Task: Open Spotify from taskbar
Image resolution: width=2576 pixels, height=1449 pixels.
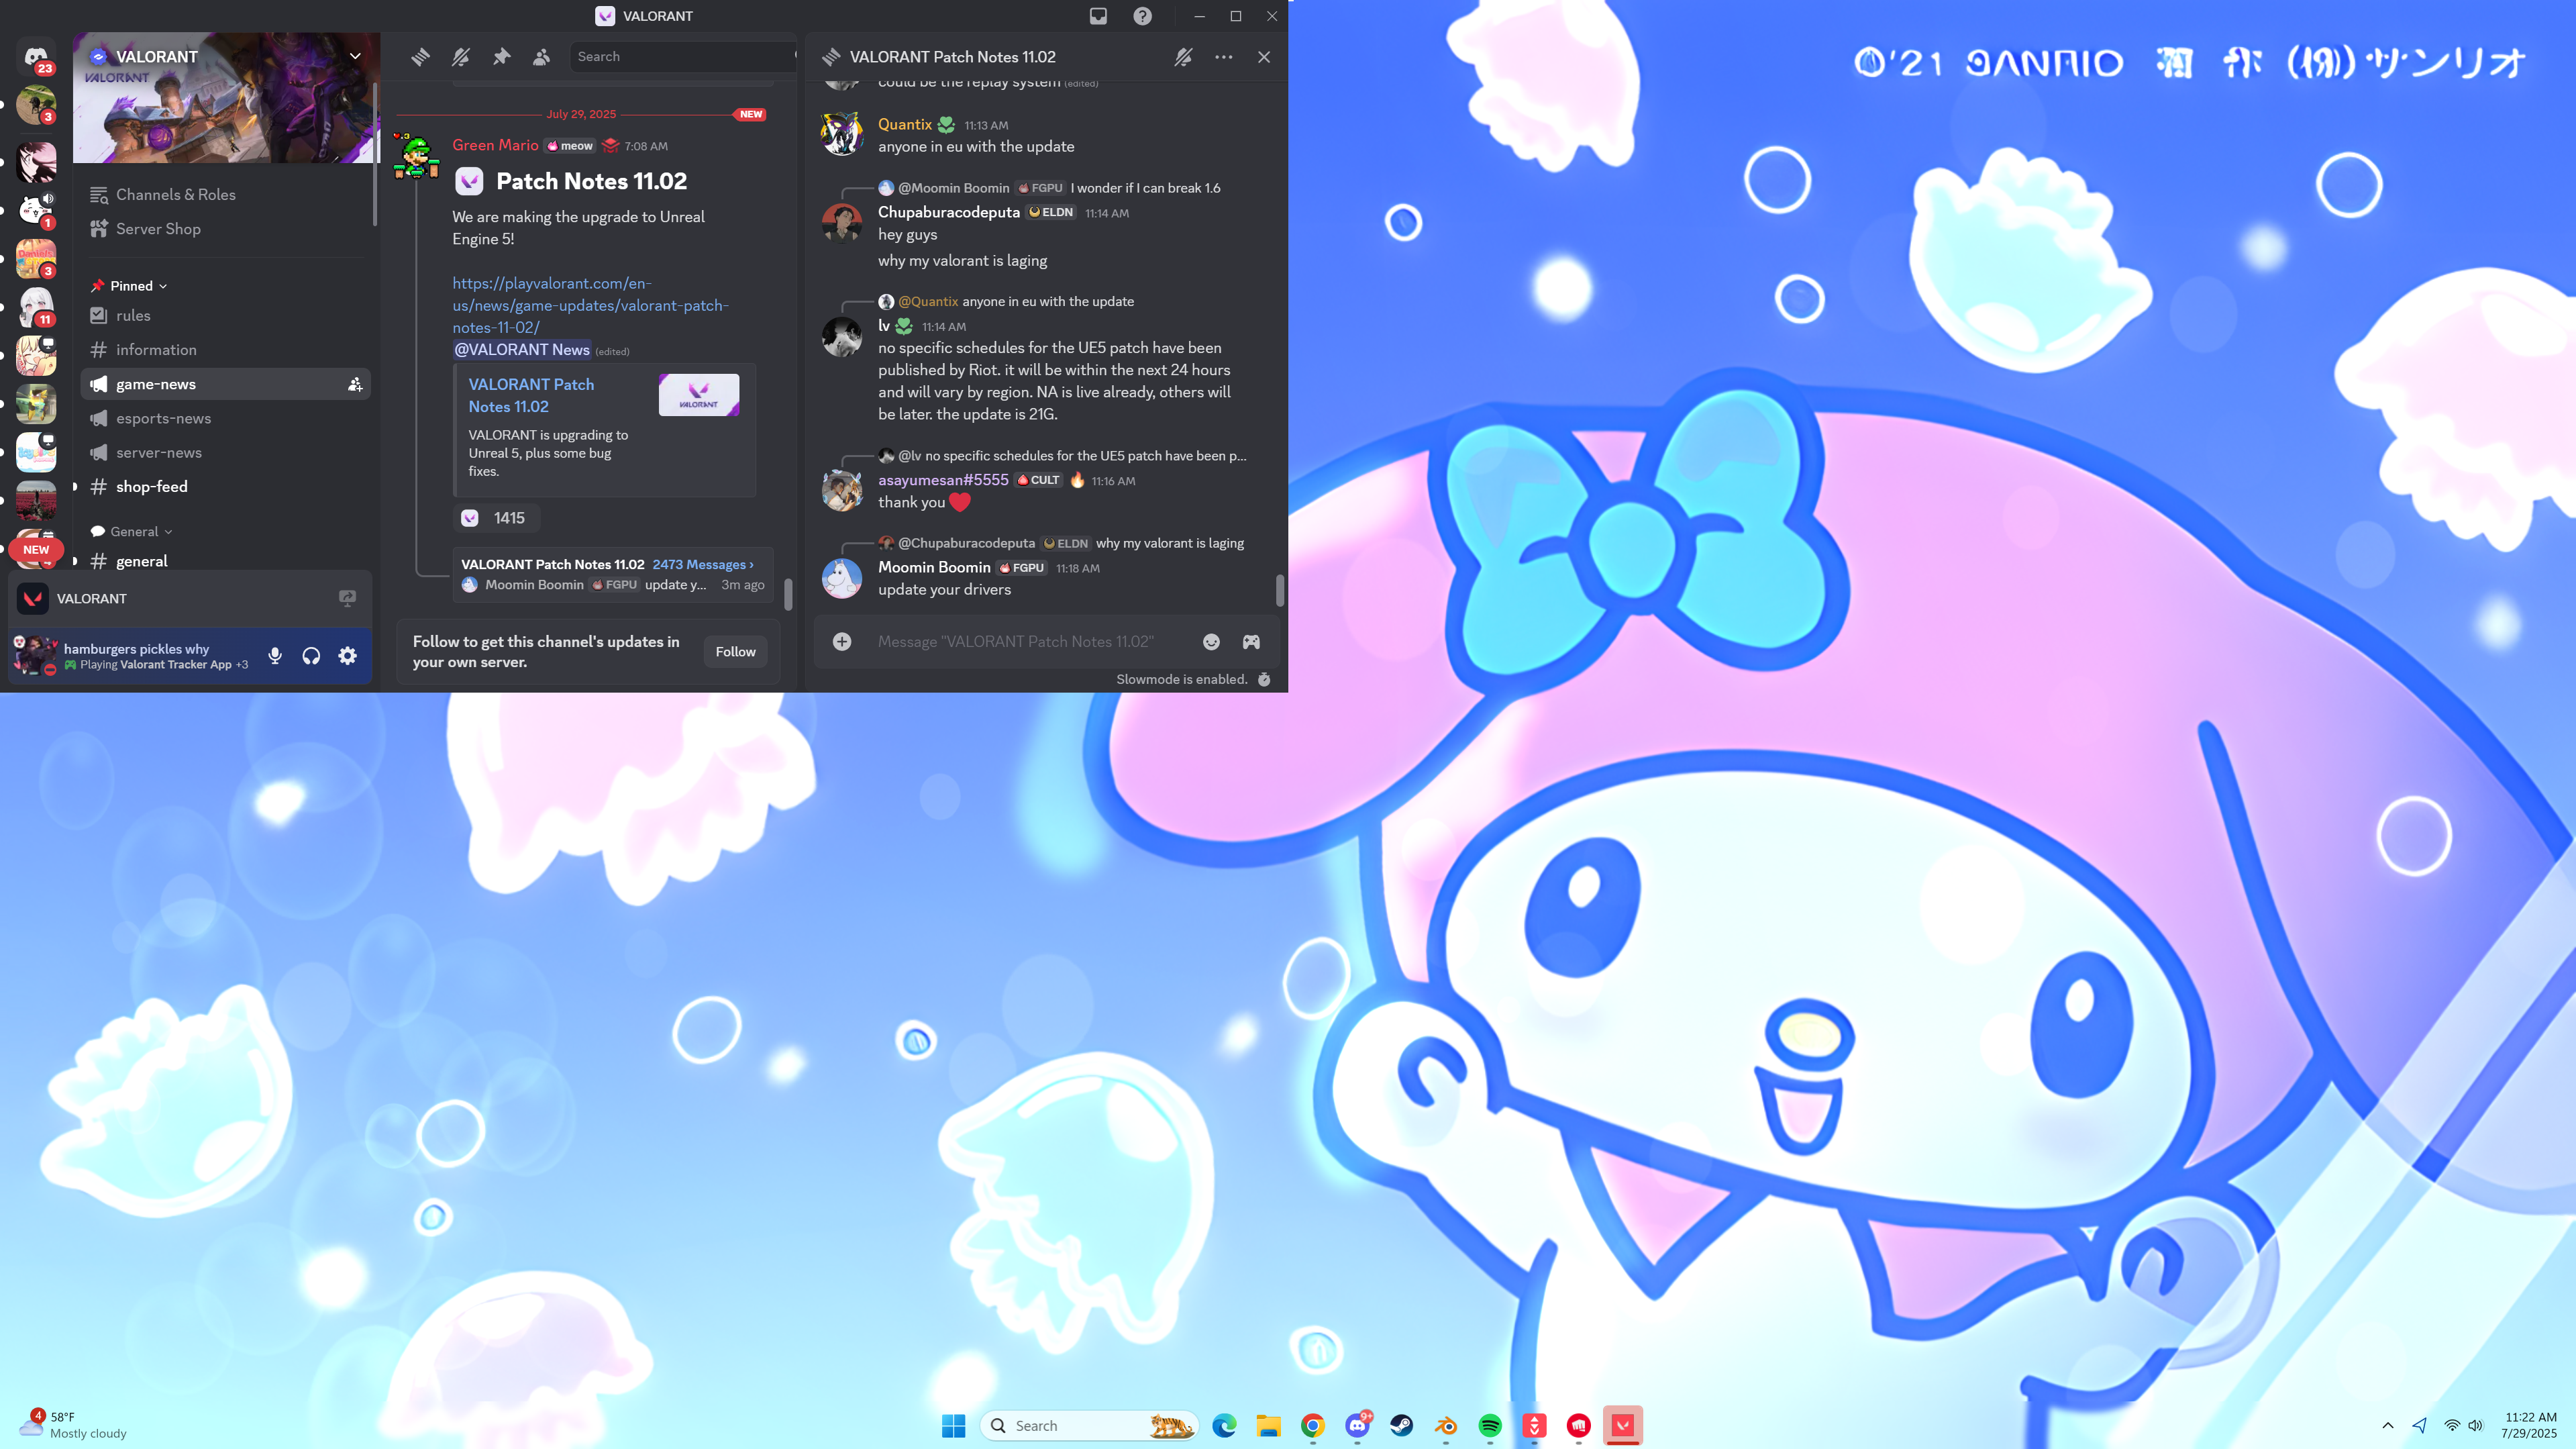Action: [1490, 1425]
